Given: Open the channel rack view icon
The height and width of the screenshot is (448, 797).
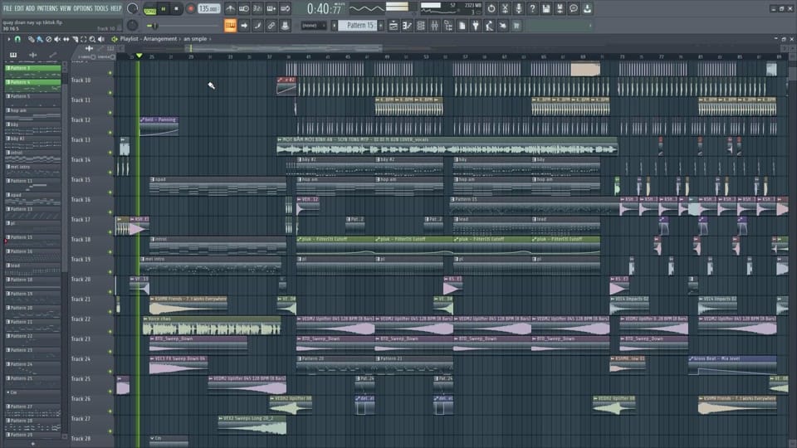Looking at the screenshot, I should [x=421, y=26].
